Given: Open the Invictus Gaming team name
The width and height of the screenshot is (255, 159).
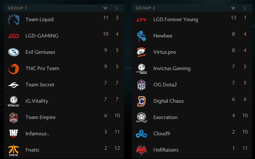Looking at the screenshot, I should (172, 68).
